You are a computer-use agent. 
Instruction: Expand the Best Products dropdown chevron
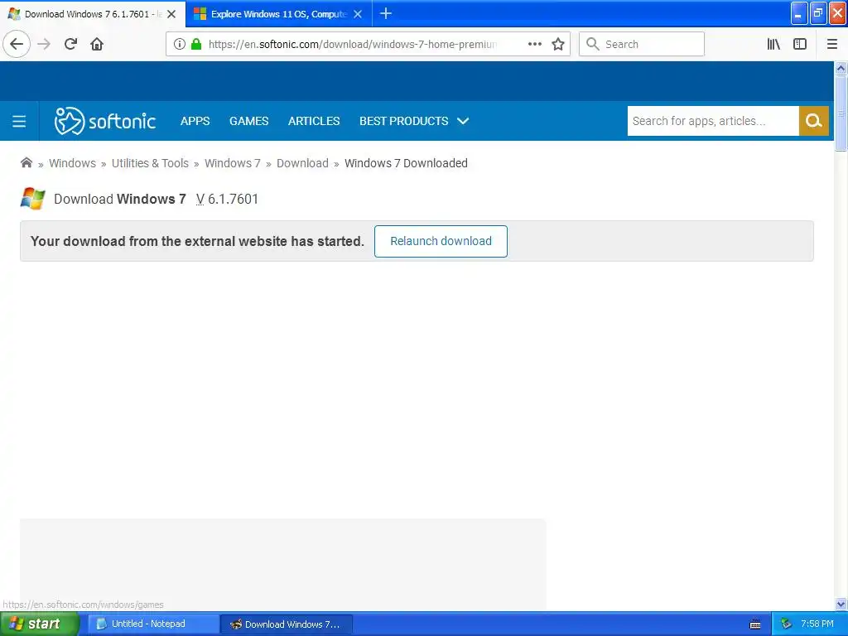(x=463, y=121)
